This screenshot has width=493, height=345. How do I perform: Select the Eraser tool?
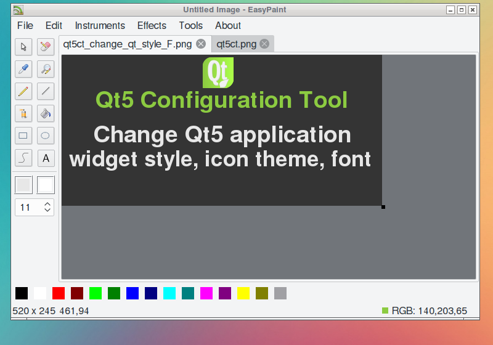[x=46, y=47]
